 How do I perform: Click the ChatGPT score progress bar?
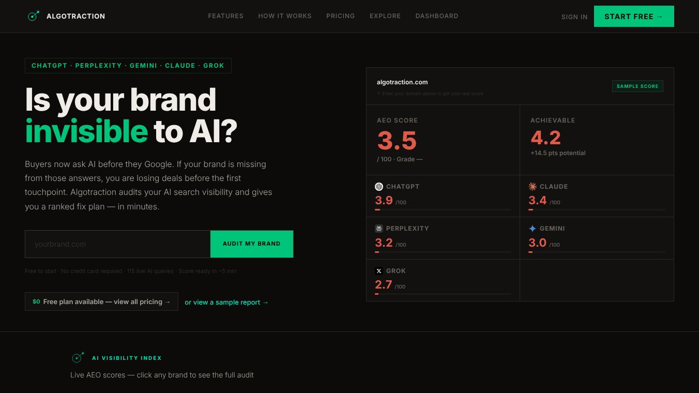coord(443,209)
